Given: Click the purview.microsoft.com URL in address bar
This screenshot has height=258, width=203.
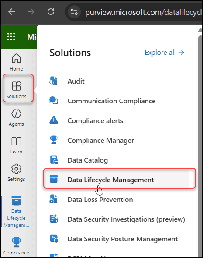Looking at the screenshot, I should coord(144,12).
